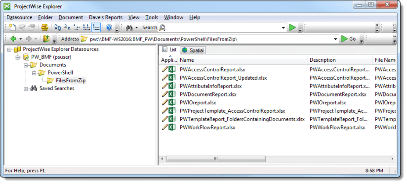Image resolution: width=407 pixels, height=184 pixels.
Task: Sort by the File Name column header
Action: 384,60
